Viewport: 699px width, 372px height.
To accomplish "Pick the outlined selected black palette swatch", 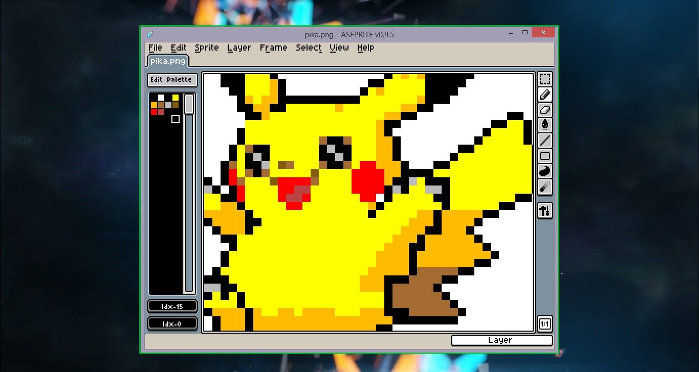I will tap(176, 119).
